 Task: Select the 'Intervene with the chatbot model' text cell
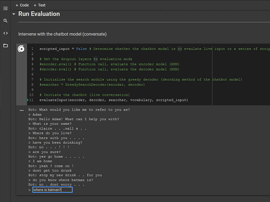(x=62, y=34)
